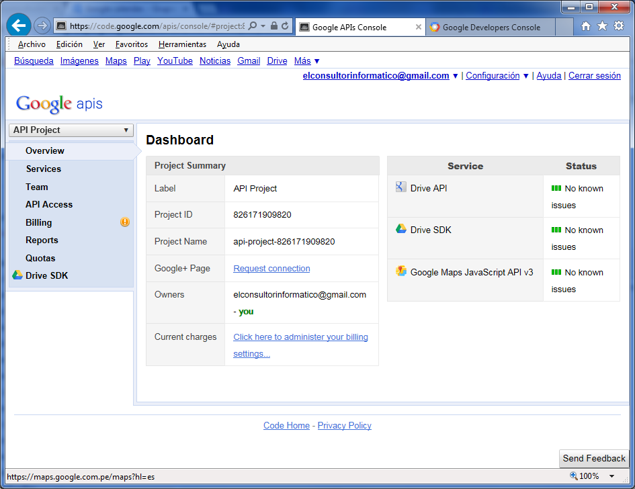Open Team in the sidebar
635x489 pixels.
[x=36, y=187]
